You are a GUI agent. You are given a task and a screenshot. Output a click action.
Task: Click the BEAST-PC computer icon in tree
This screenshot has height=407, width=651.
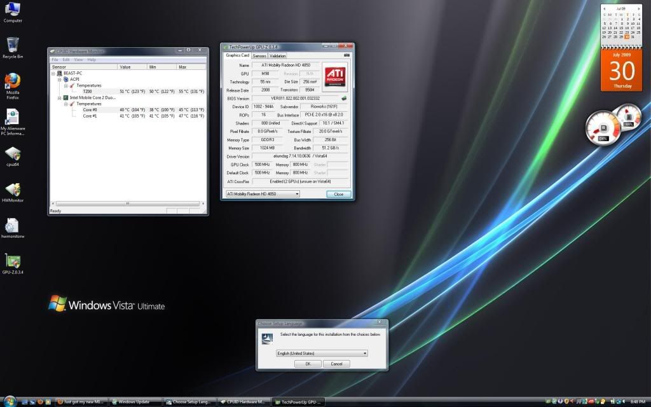[59, 73]
